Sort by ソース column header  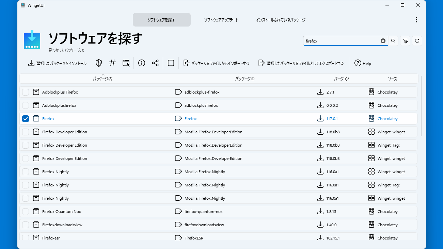pyautogui.click(x=392, y=79)
